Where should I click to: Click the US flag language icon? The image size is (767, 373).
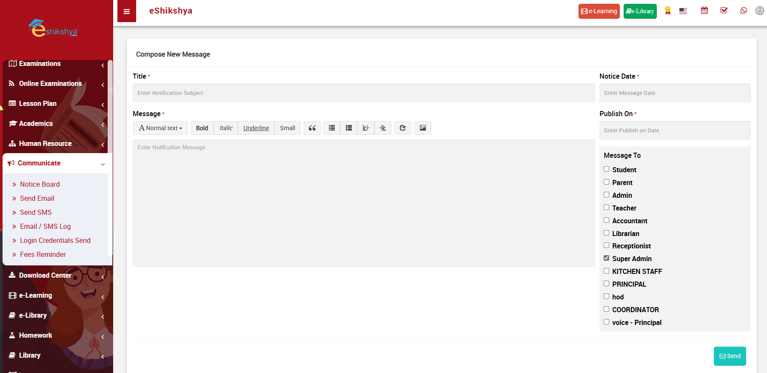point(683,11)
